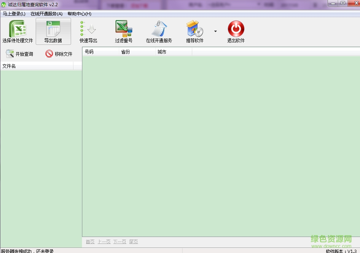This screenshot has height=253, width=360.
Task: Open 在线开通服务 from the toolbar
Action: coord(159,29)
